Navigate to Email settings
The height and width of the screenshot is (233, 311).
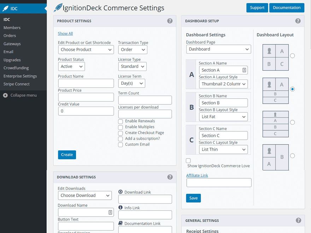(x=8, y=52)
